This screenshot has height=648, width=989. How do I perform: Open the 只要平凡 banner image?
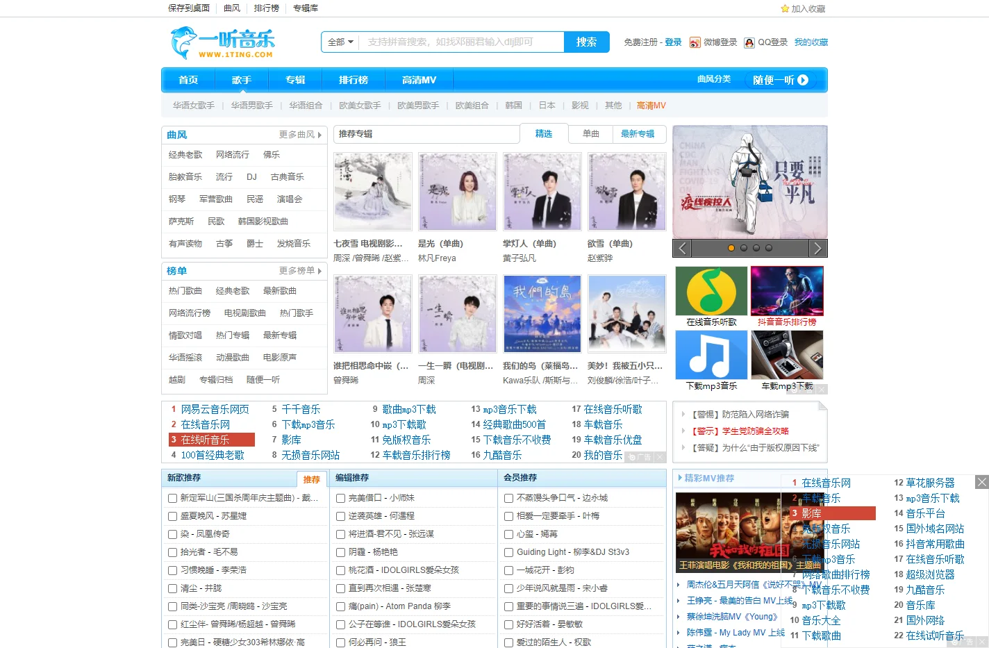pos(750,182)
